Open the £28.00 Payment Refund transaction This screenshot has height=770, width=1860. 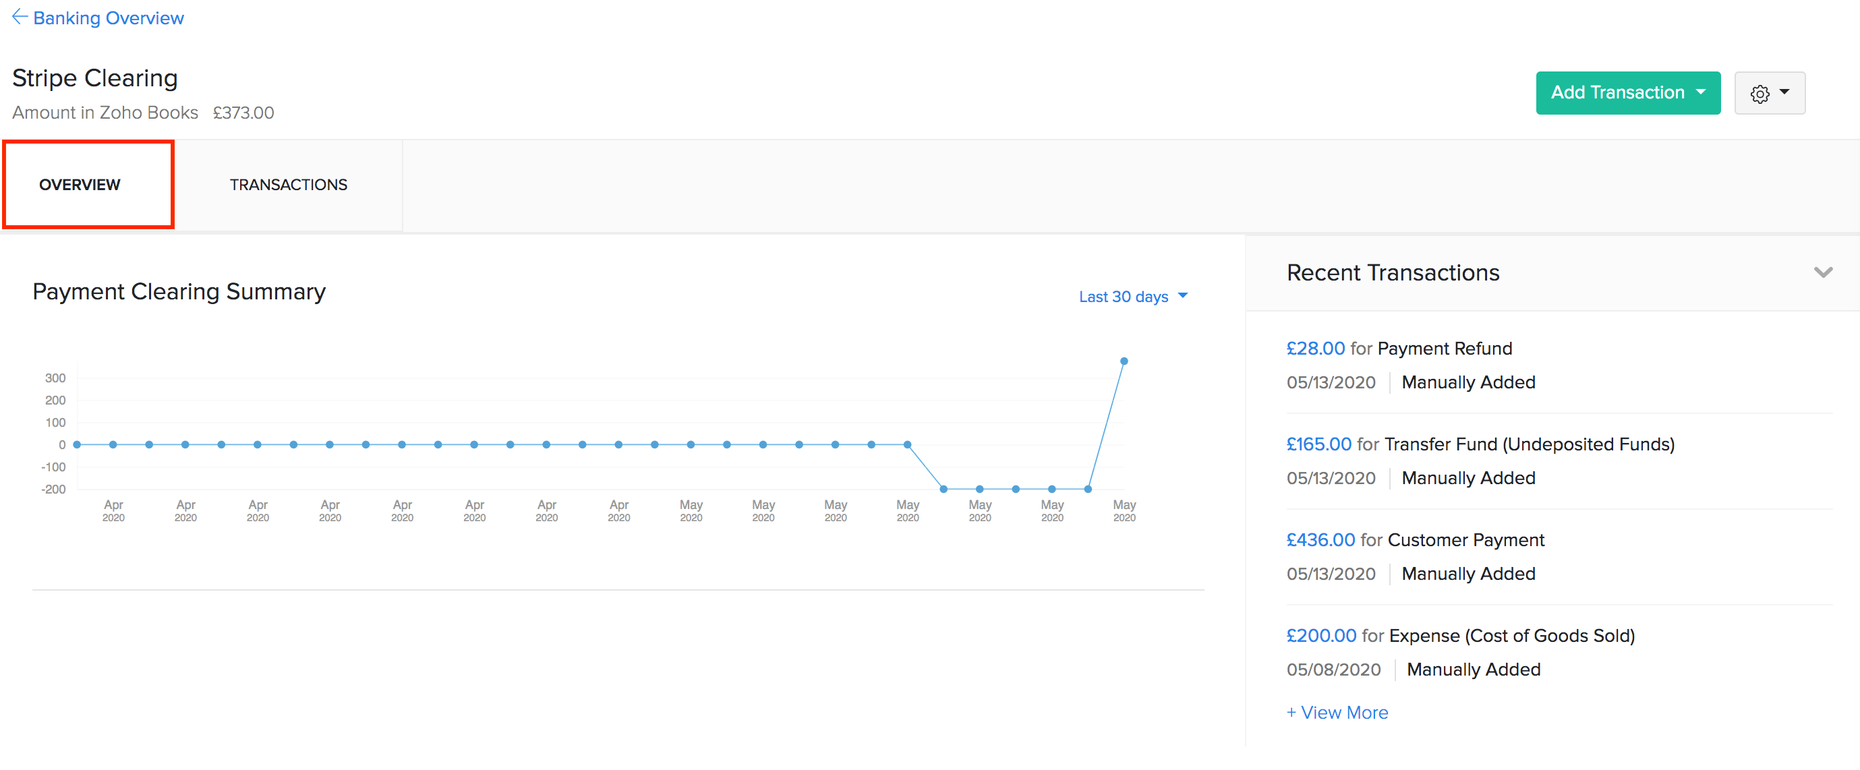pos(1315,349)
